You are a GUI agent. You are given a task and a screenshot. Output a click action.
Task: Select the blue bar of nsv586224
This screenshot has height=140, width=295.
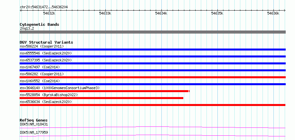[152, 50]
